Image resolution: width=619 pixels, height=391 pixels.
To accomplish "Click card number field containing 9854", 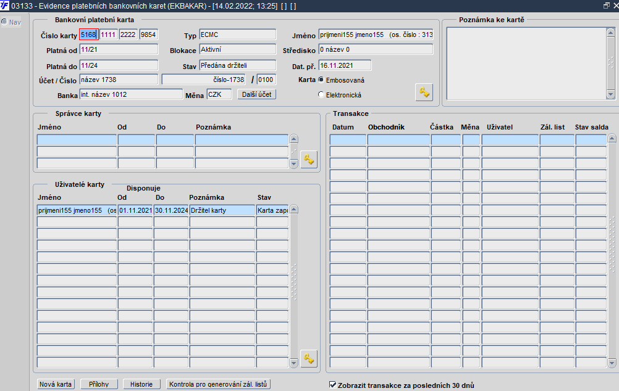I will [x=149, y=35].
